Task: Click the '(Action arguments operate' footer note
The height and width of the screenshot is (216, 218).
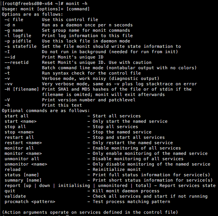Action: [x=90, y=212]
